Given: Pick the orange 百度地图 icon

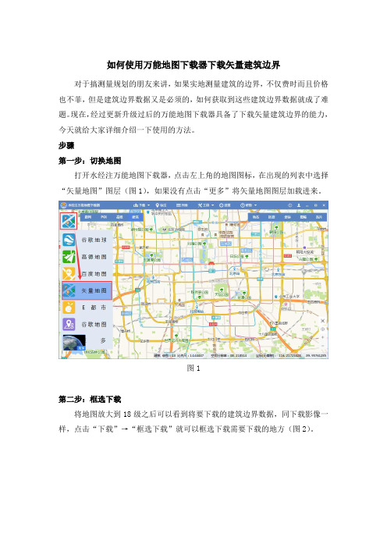Looking at the screenshot, I should pyautogui.click(x=69, y=274).
